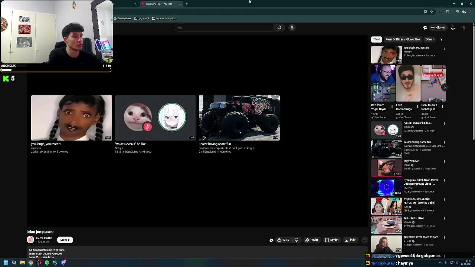Open options for 'Ferit Banlanmış' short
The width and height of the screenshot is (475, 267).
pos(417,106)
